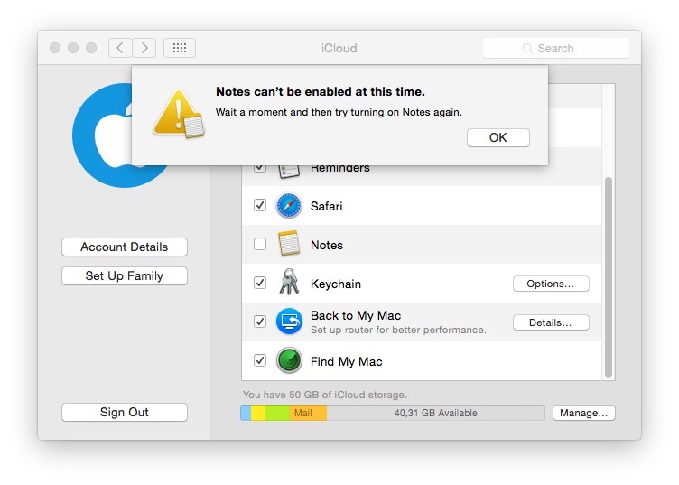Click the Reminders app icon

tap(289, 172)
